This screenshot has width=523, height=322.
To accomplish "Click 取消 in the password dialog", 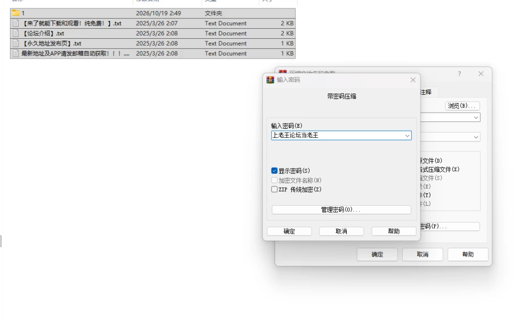I will click(341, 231).
